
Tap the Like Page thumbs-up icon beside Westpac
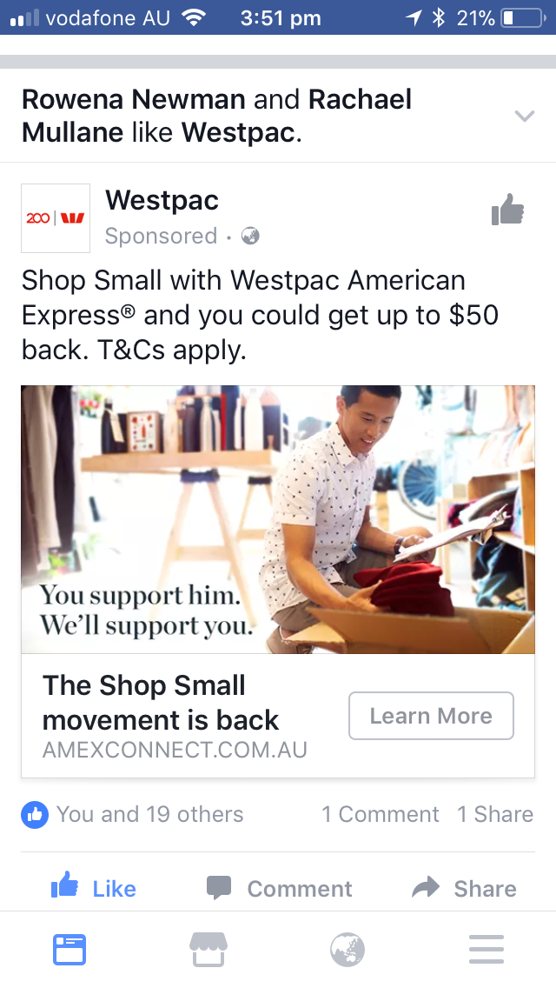[x=507, y=210]
